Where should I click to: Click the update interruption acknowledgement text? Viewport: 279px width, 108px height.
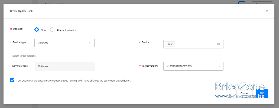74,81
